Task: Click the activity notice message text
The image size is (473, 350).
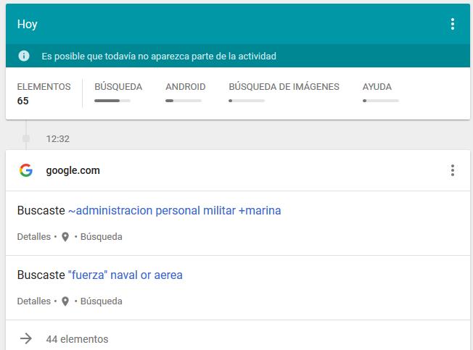Action: click(159, 57)
